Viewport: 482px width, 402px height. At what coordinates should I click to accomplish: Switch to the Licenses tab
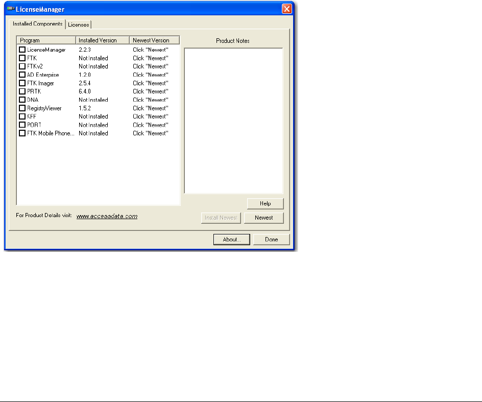tap(79, 25)
